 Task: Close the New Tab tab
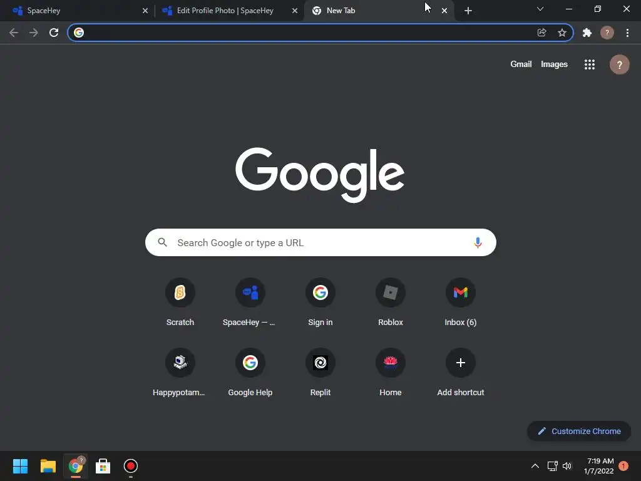pyautogui.click(x=444, y=11)
